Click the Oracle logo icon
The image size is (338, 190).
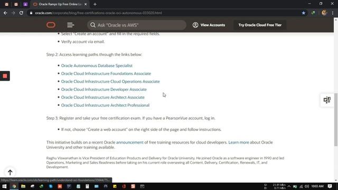tap(51, 25)
